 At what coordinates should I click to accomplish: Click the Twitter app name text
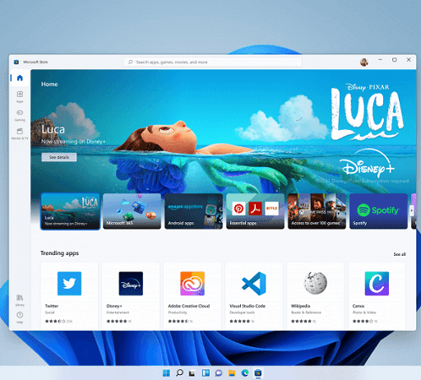coord(52,306)
